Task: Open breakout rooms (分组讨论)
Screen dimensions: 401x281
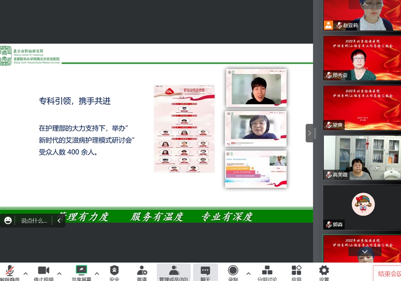Action: [x=267, y=271]
